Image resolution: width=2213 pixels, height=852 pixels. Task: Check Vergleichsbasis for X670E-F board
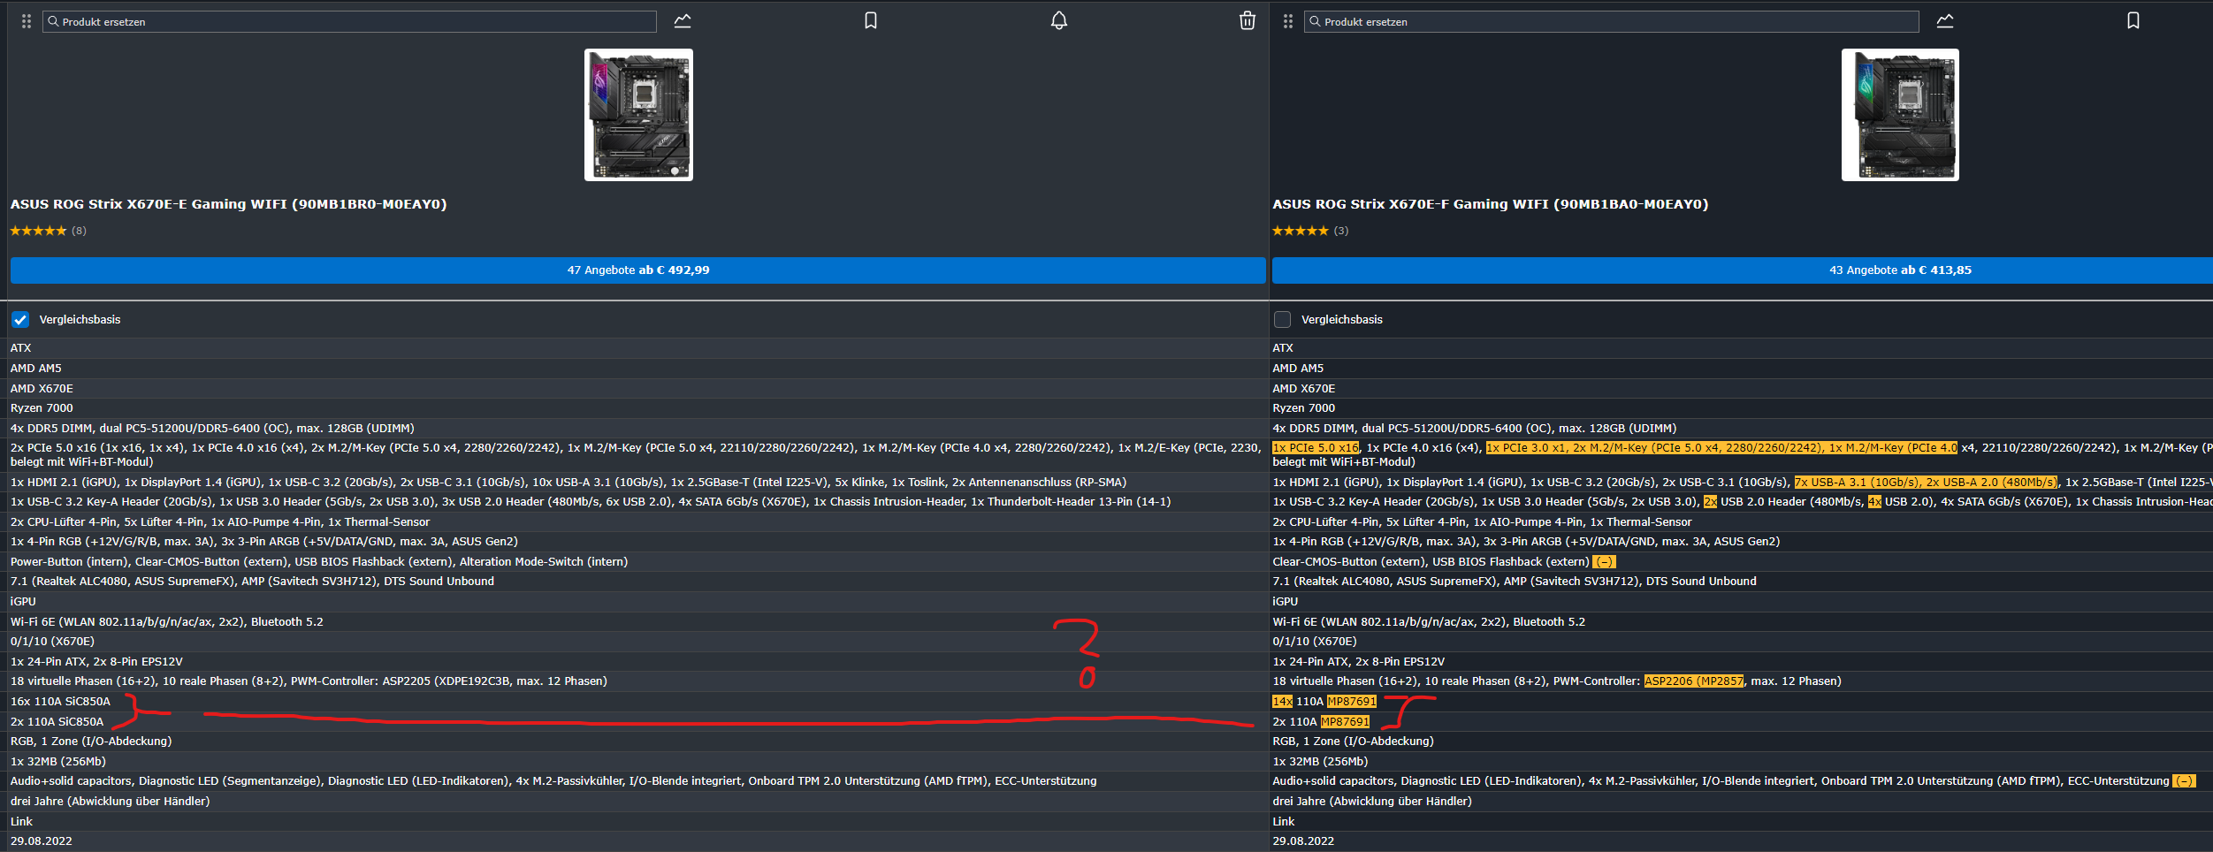coord(1282,319)
